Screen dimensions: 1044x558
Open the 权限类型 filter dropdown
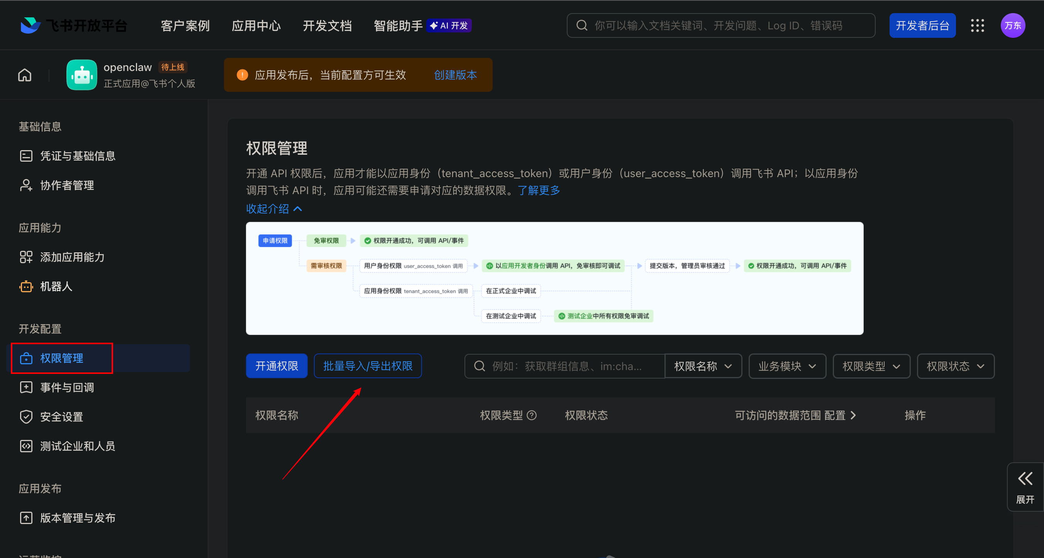point(871,366)
